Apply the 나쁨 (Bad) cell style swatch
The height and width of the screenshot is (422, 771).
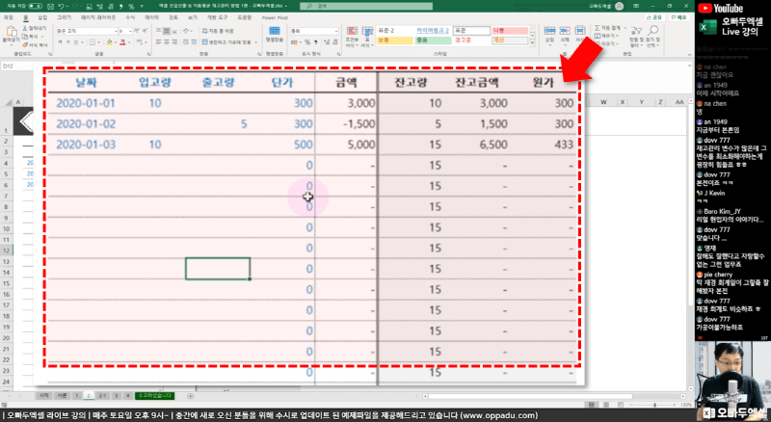[509, 30]
